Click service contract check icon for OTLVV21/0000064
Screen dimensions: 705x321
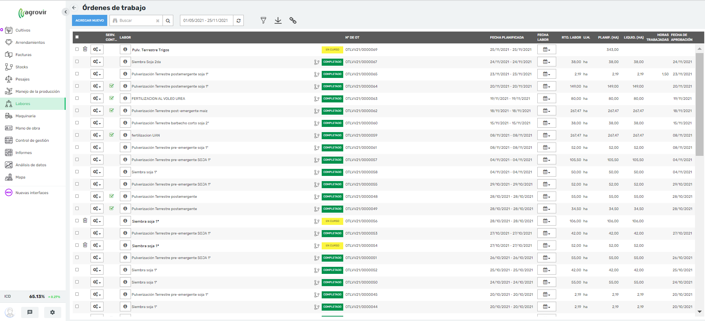[x=112, y=86]
